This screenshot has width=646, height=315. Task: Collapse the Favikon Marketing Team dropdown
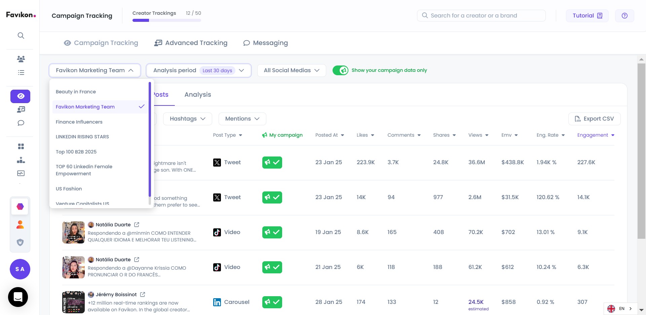click(95, 71)
